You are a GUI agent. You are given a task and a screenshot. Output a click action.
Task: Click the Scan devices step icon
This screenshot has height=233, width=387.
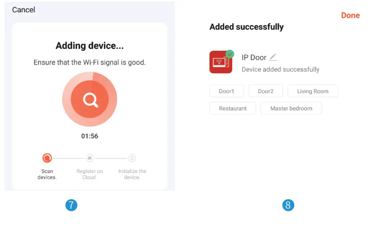(47, 158)
